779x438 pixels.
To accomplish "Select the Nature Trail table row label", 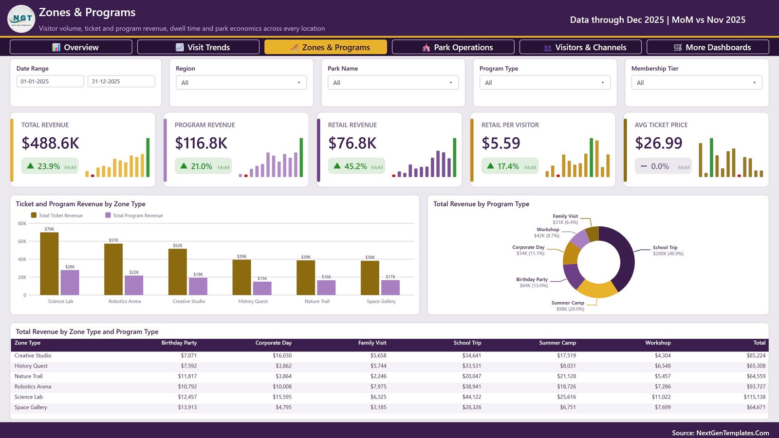I will click(x=28, y=376).
